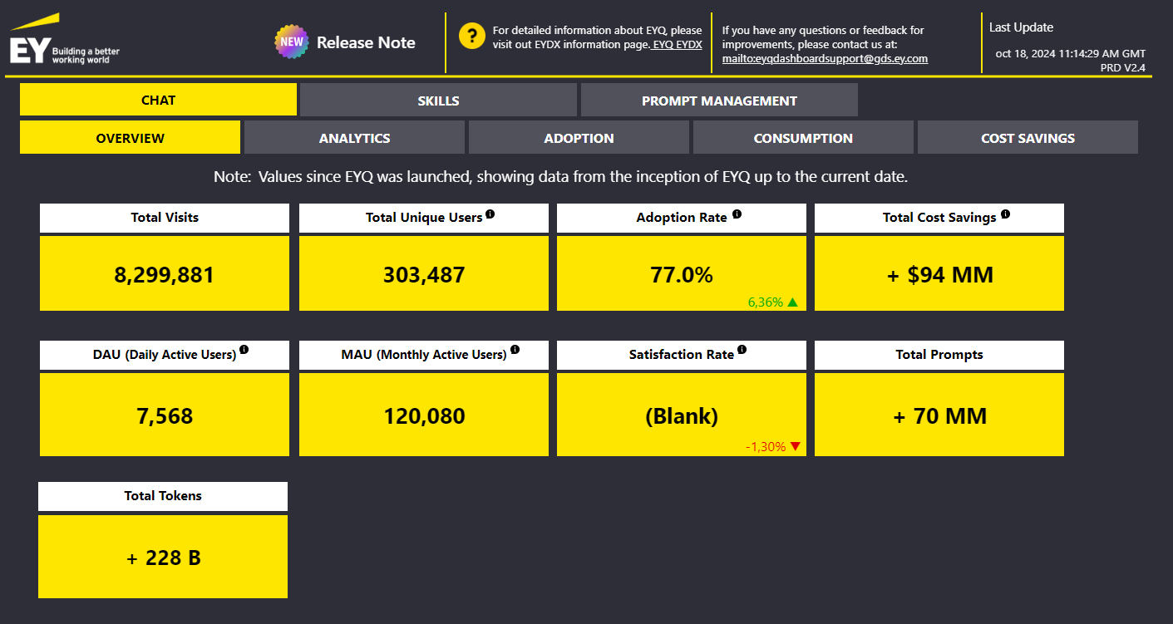Image resolution: width=1173 pixels, height=624 pixels.
Task: Open the PROMPT MANAGEMENT tab
Action: (x=719, y=101)
